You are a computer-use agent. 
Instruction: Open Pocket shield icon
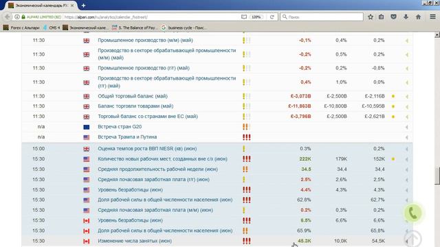(x=393, y=17)
